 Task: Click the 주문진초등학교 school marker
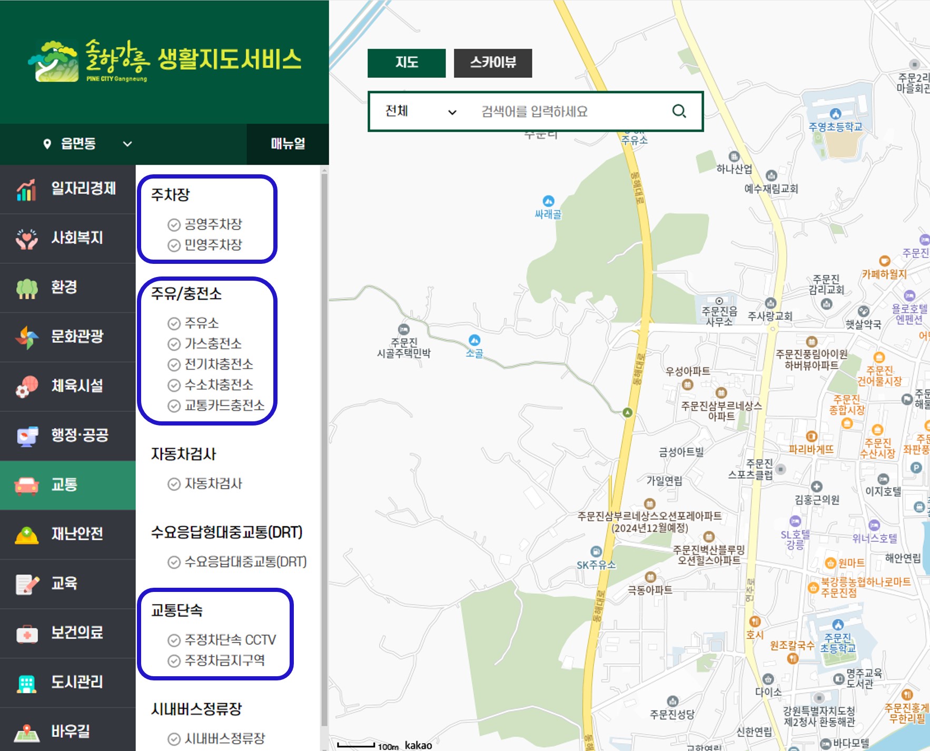(838, 625)
